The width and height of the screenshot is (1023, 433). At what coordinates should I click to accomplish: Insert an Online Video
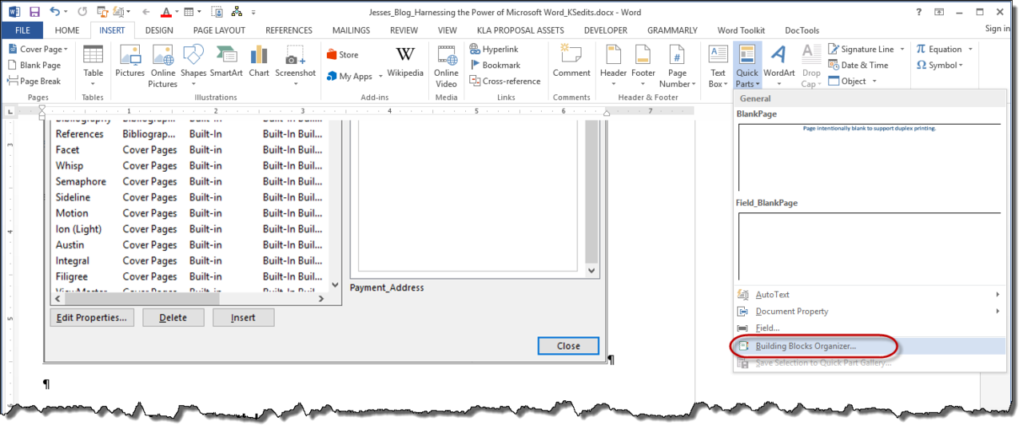(x=446, y=66)
